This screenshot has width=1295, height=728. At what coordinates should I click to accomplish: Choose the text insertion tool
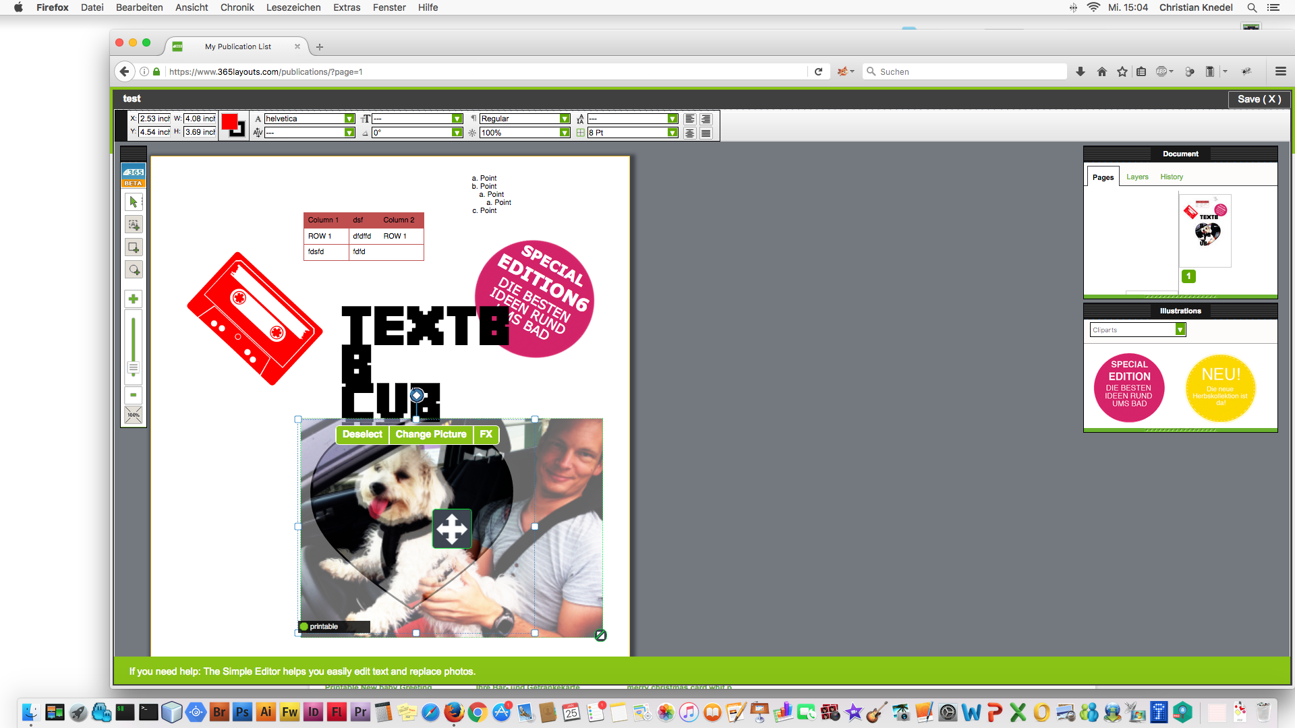pyautogui.click(x=133, y=224)
